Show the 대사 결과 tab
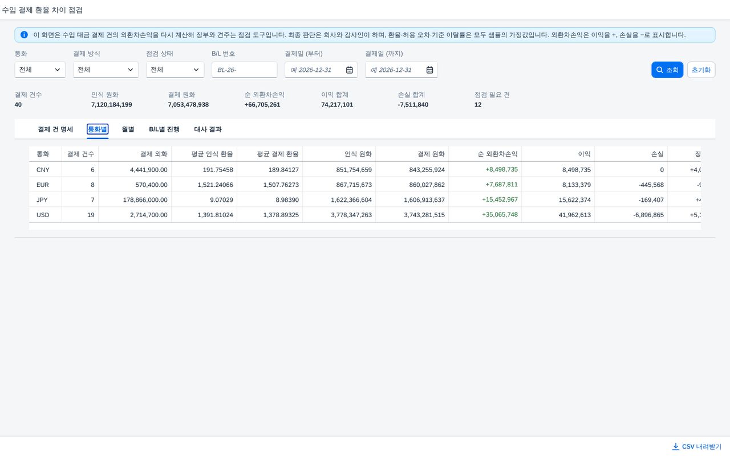The image size is (730, 456). click(x=208, y=129)
